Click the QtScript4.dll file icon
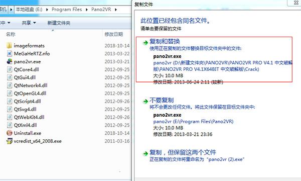Viewport: 301px width, 181px height. (10, 101)
